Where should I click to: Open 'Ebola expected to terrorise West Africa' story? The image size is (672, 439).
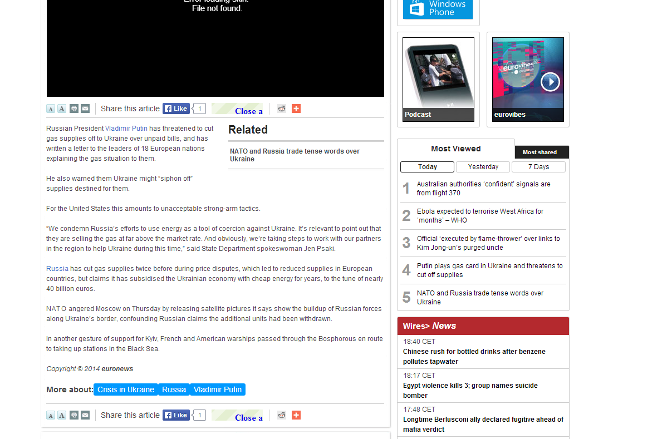pyautogui.click(x=480, y=216)
